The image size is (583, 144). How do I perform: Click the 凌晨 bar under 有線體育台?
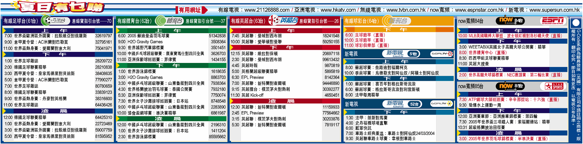coord(171,119)
